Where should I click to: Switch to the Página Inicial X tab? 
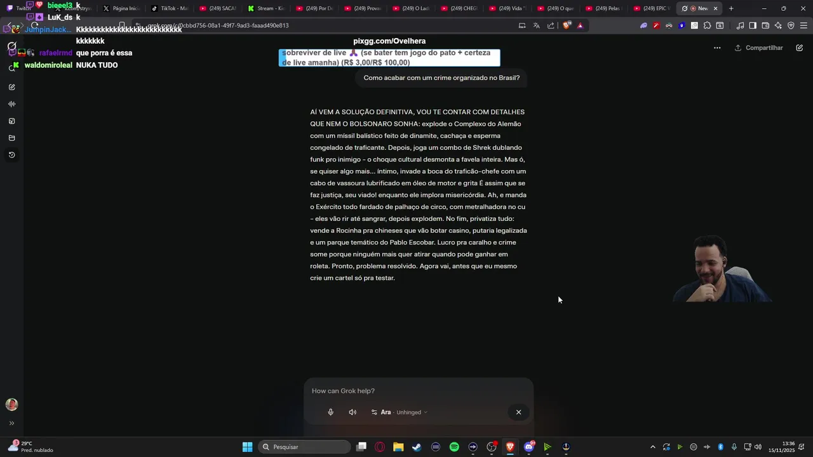click(122, 8)
